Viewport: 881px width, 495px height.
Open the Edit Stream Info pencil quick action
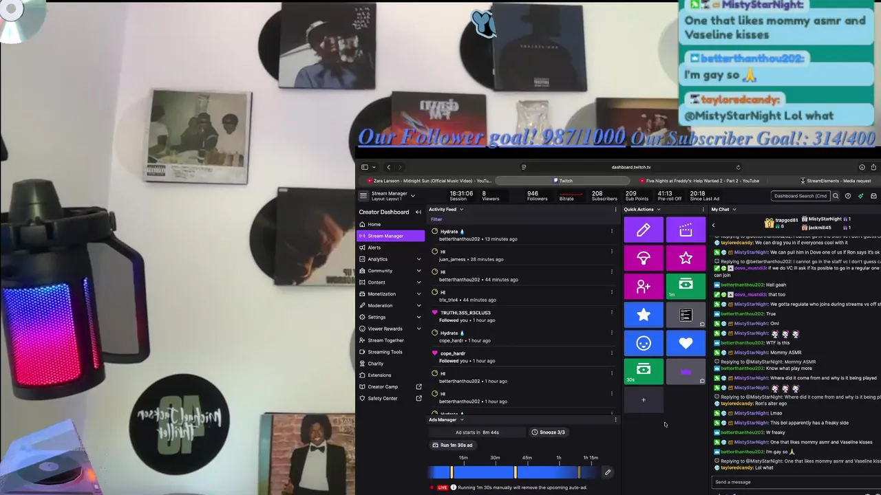coord(644,230)
